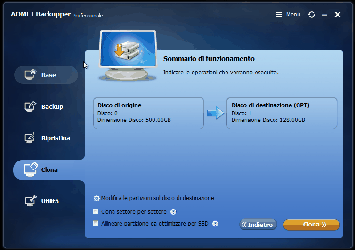
Task: Close the AOMEI Backupper window
Action: (x=337, y=15)
